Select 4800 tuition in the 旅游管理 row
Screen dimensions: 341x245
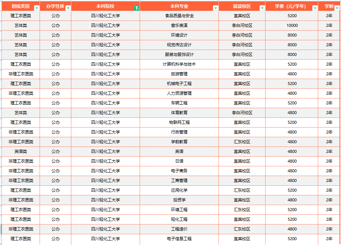point(292,74)
